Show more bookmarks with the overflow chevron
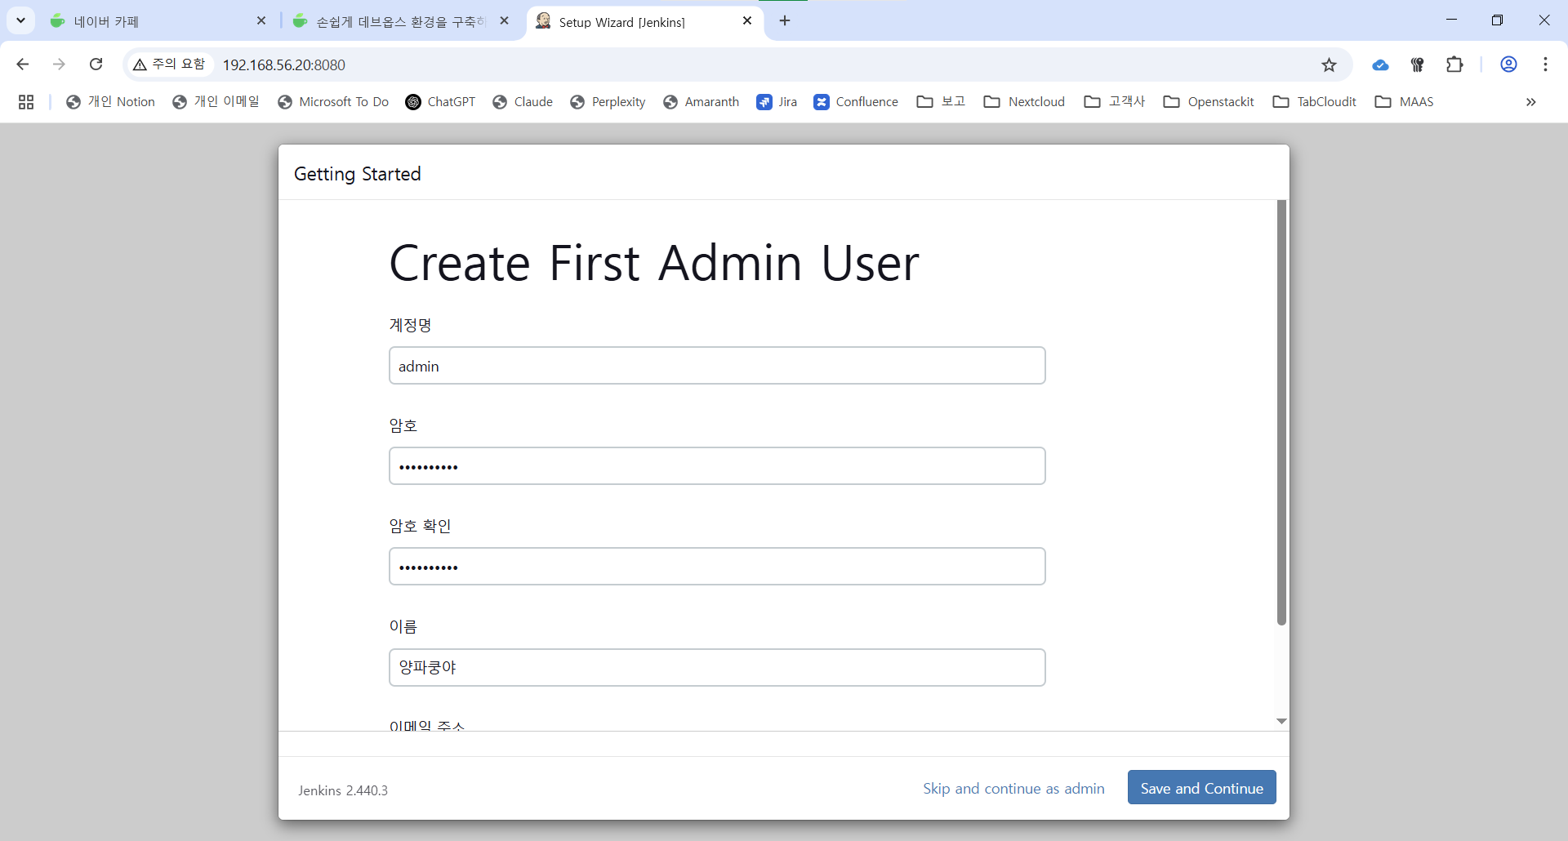The width and height of the screenshot is (1568, 841). click(1531, 102)
